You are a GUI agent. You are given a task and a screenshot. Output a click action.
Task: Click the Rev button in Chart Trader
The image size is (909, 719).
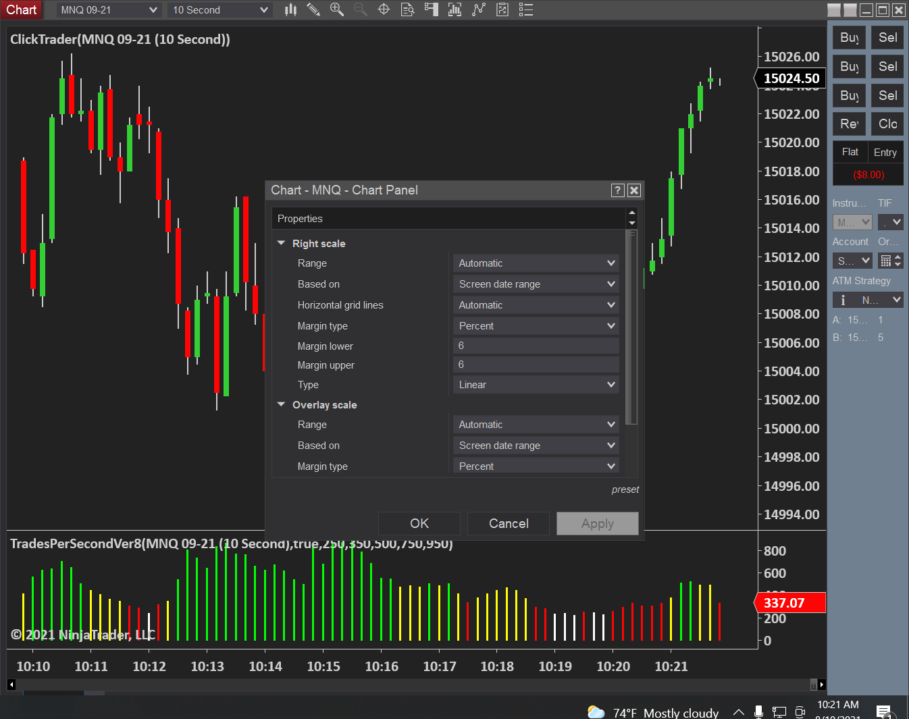pyautogui.click(x=849, y=124)
